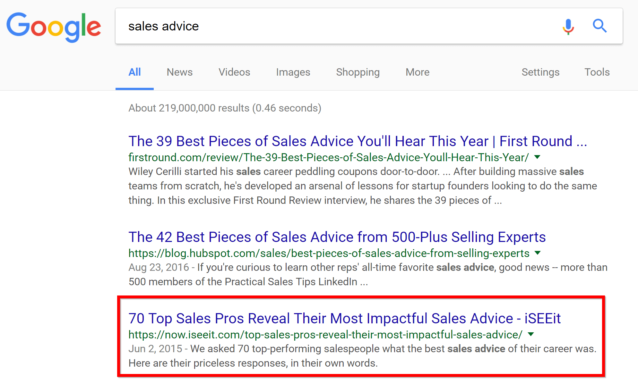Viewport: 638px width, 382px height.
Task: Select the All results tab
Action: [134, 72]
